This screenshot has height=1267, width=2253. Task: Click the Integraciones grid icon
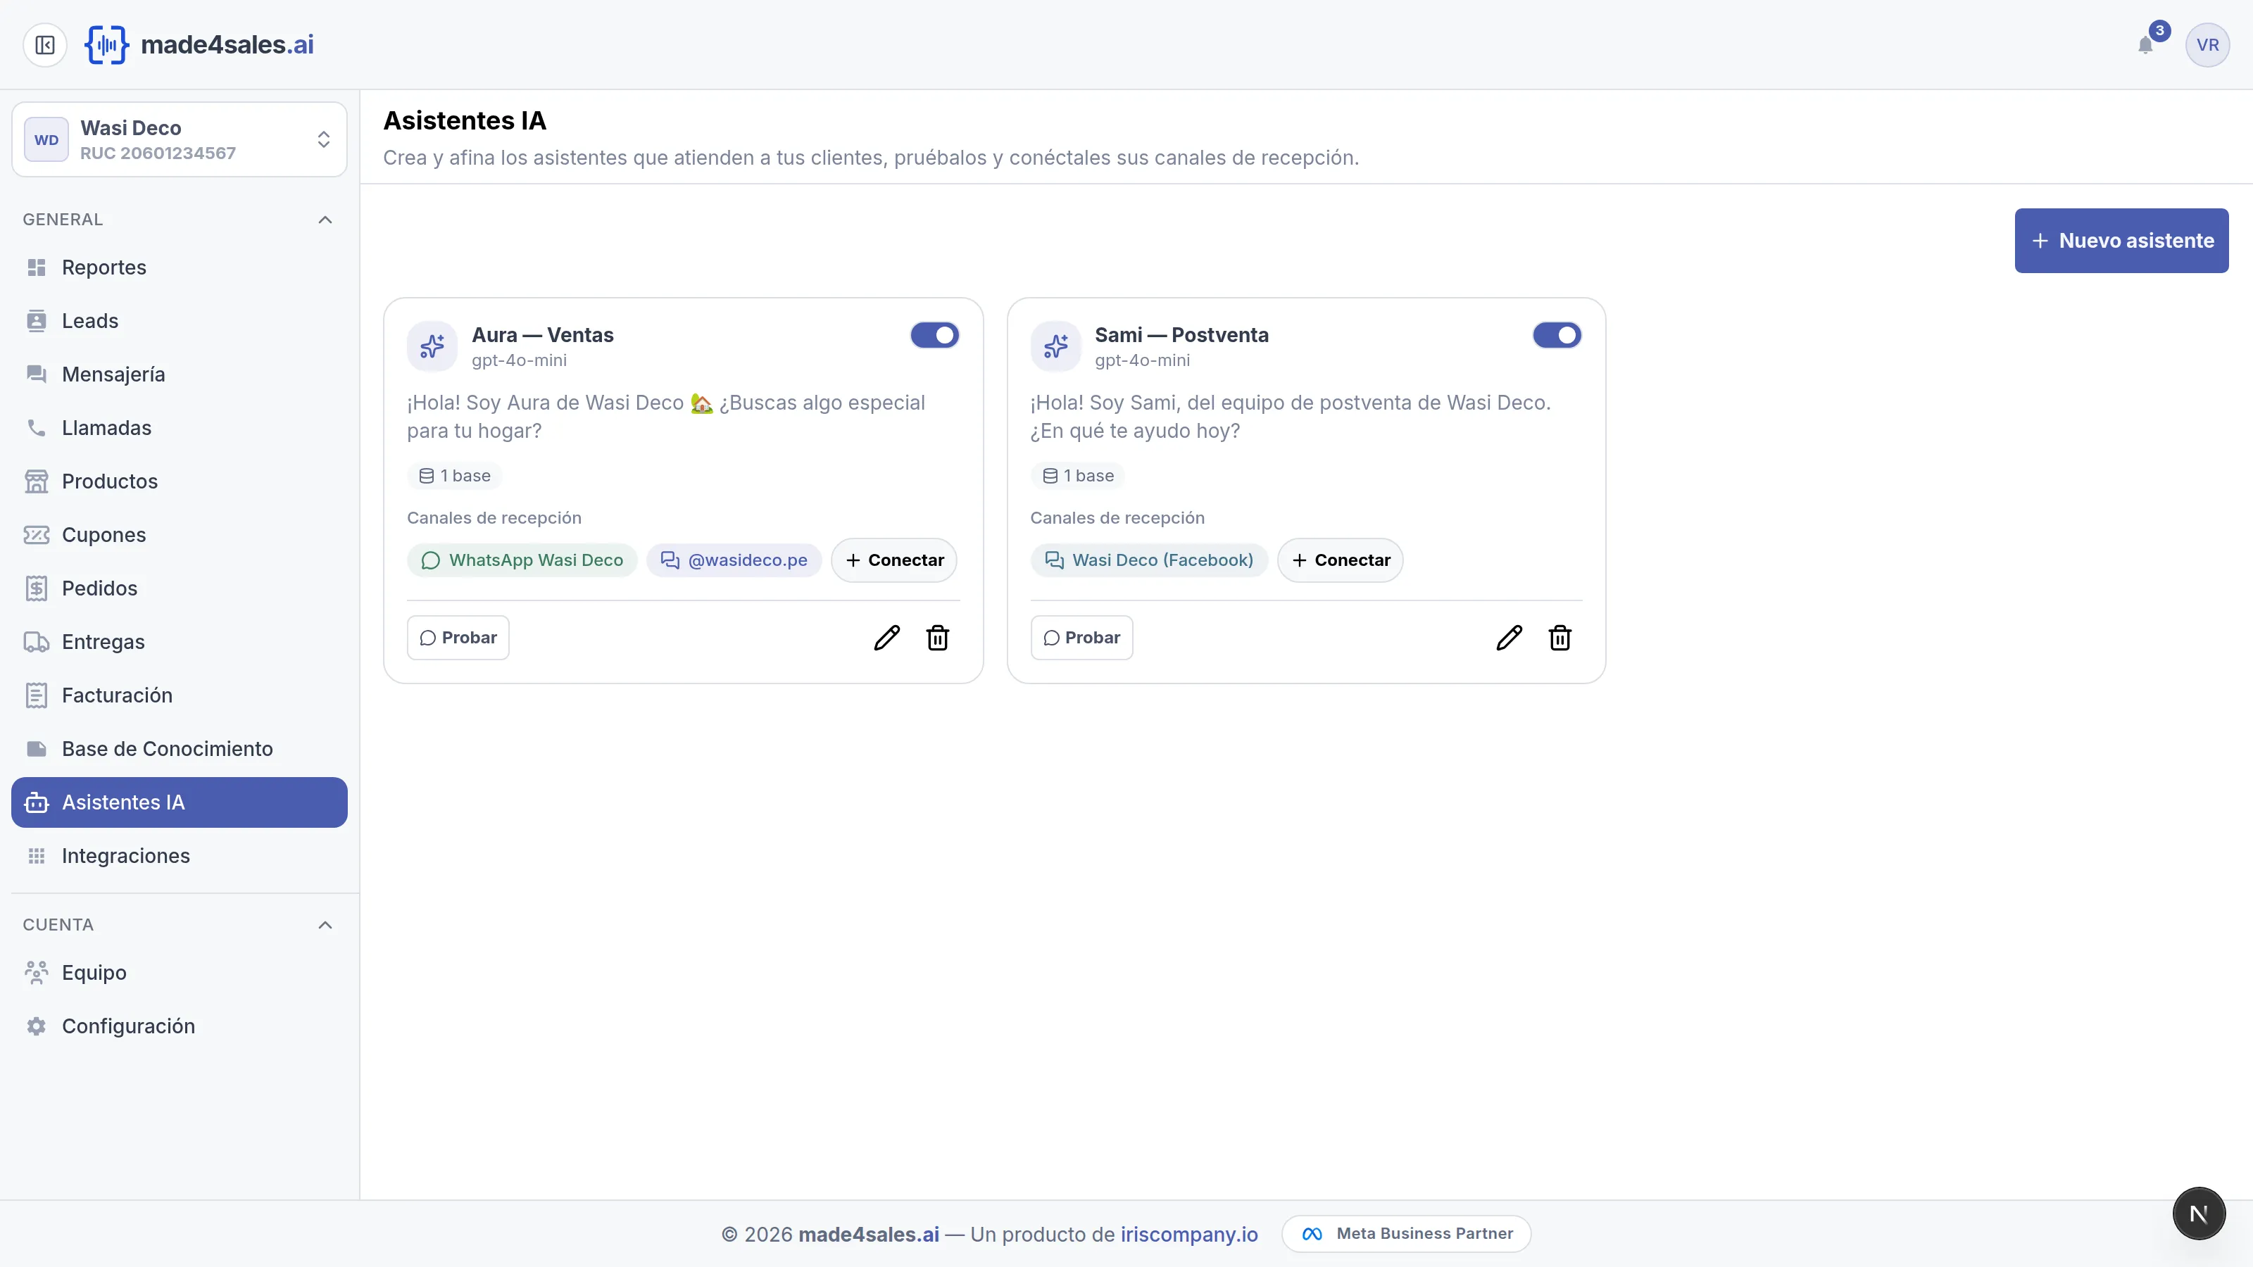tap(36, 856)
